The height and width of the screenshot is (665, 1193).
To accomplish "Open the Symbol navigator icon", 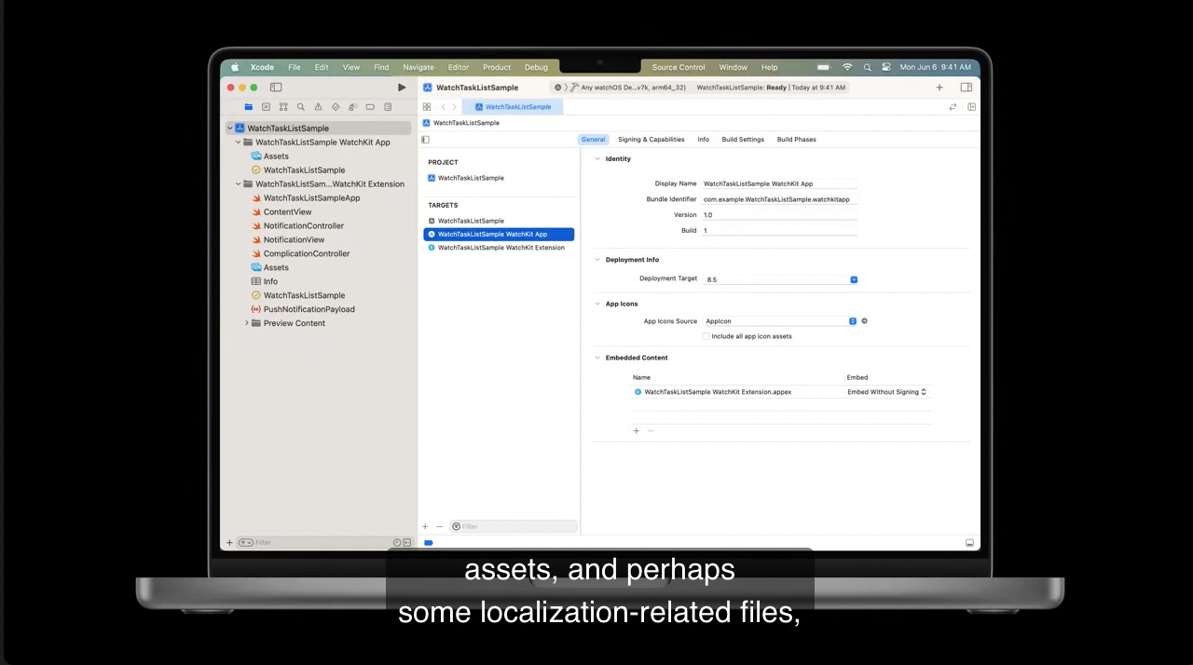I will click(x=283, y=107).
